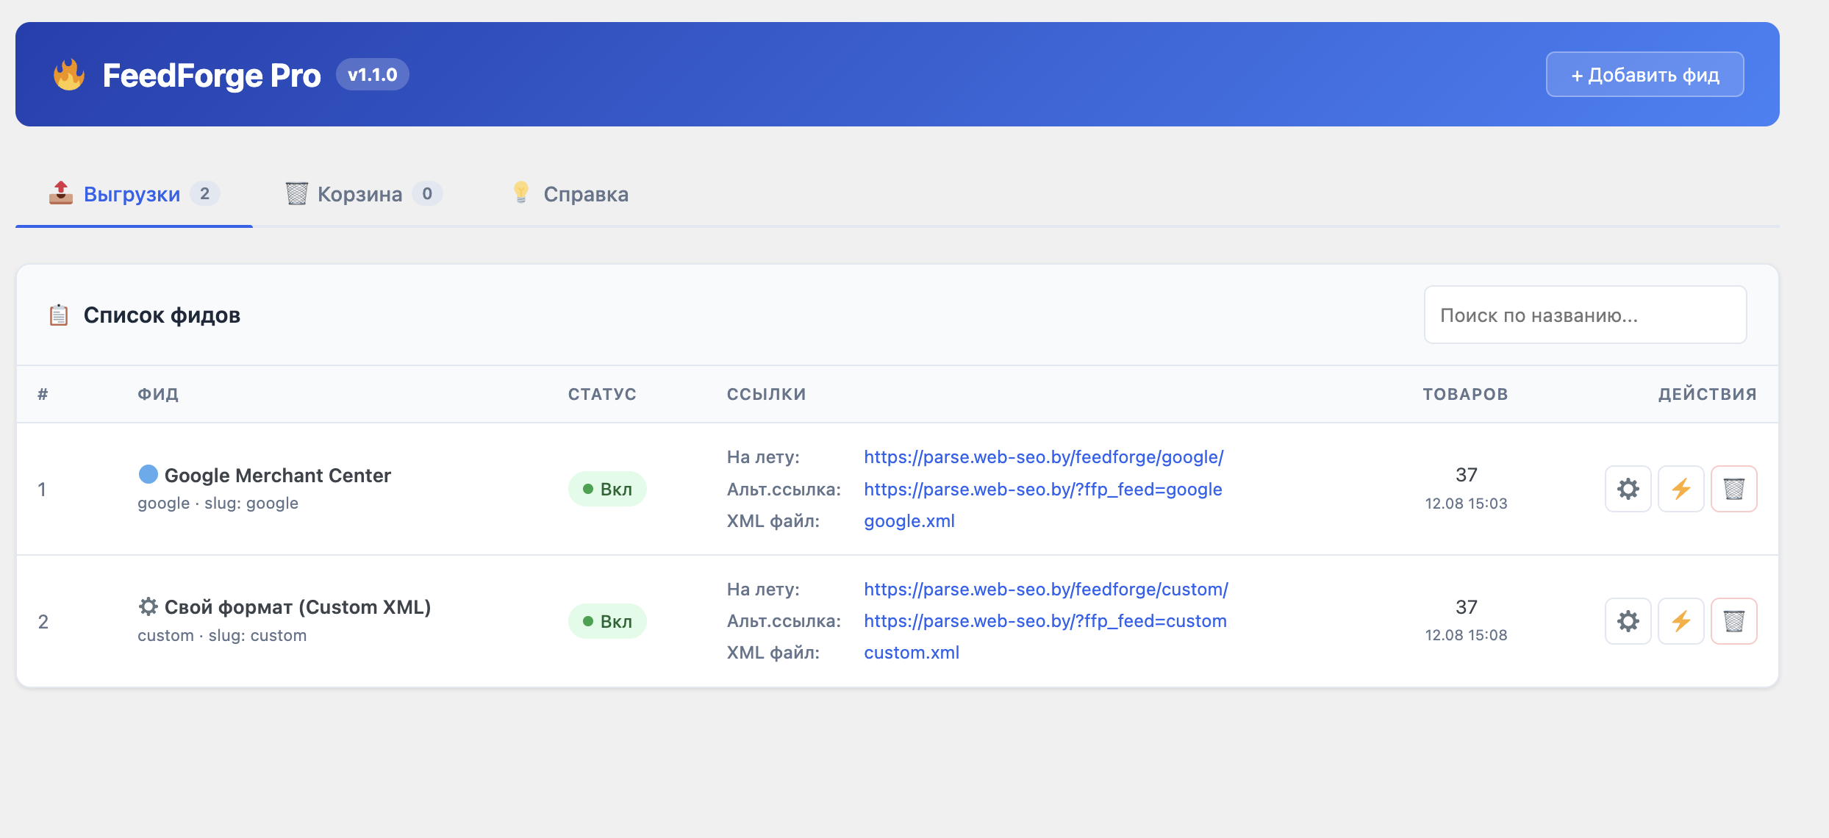The width and height of the screenshot is (1829, 838).
Task: Click the v1.1.0 version badge
Action: pos(373,74)
